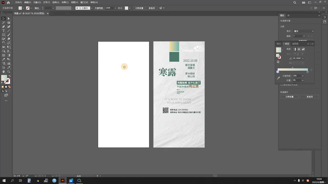Select the Rectangle tool
This screenshot has height=184, width=328.
point(4,35)
